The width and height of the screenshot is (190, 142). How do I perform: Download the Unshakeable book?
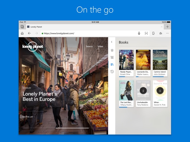(x=143, y=90)
